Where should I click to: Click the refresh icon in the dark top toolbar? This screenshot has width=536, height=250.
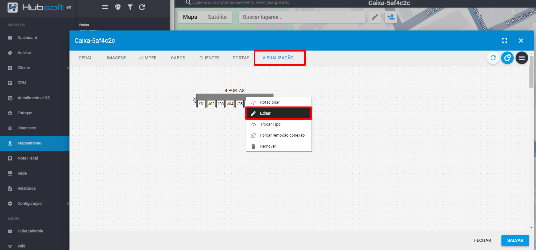142,7
